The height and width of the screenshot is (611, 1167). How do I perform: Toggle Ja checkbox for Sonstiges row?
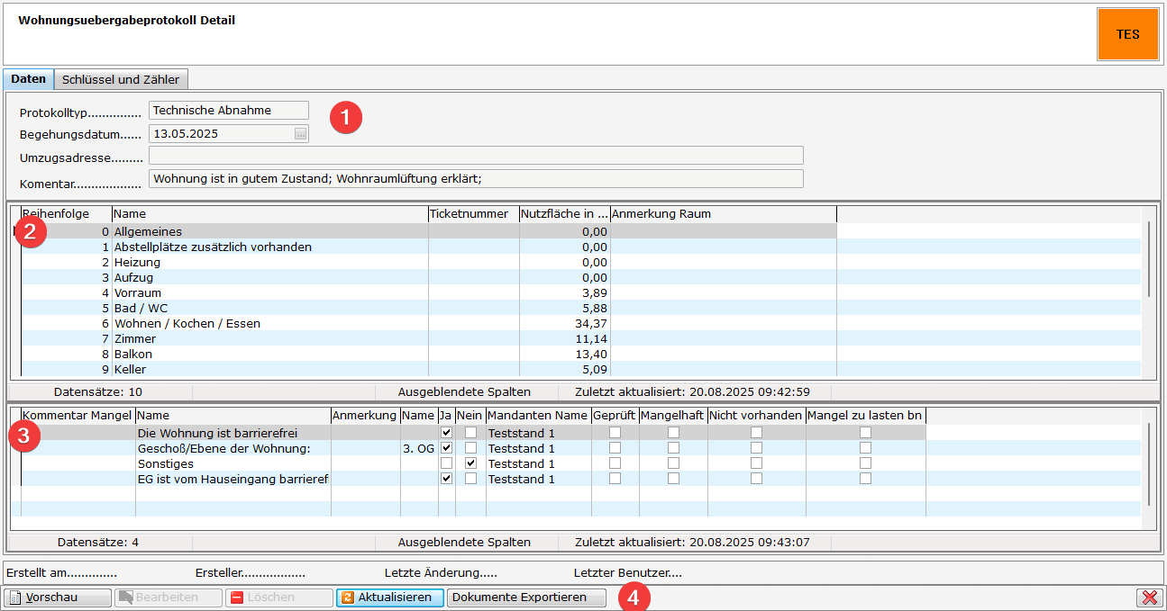[446, 463]
